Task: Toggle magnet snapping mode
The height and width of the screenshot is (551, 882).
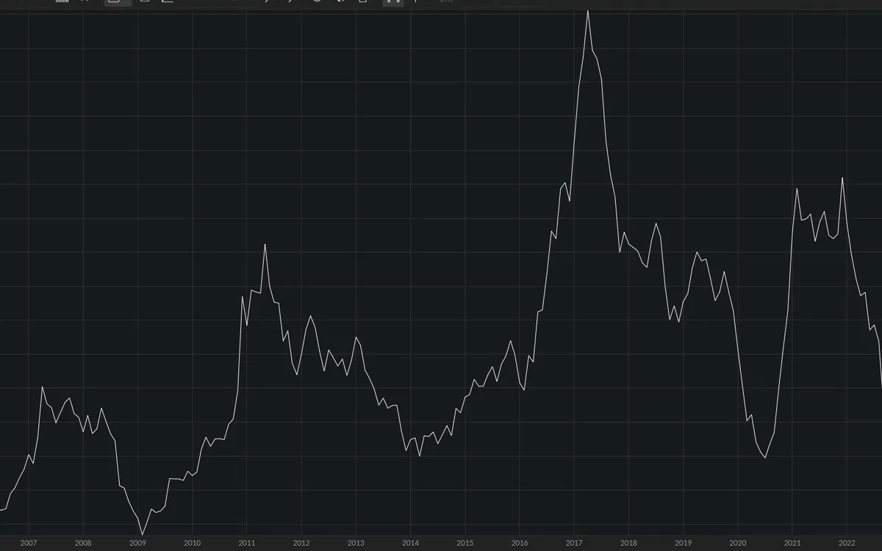Action: [339, 2]
